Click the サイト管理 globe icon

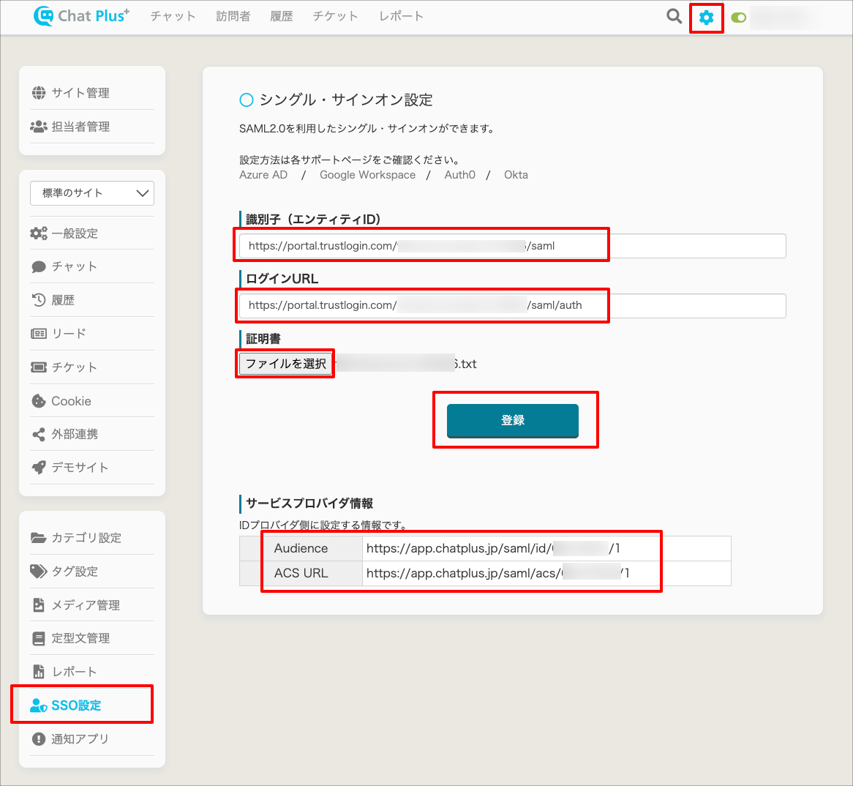[39, 93]
